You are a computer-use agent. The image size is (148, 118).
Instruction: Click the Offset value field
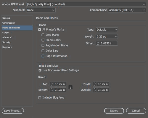(x=109, y=43)
